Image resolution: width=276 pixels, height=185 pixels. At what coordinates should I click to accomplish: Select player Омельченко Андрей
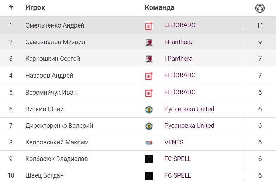[x=55, y=25]
